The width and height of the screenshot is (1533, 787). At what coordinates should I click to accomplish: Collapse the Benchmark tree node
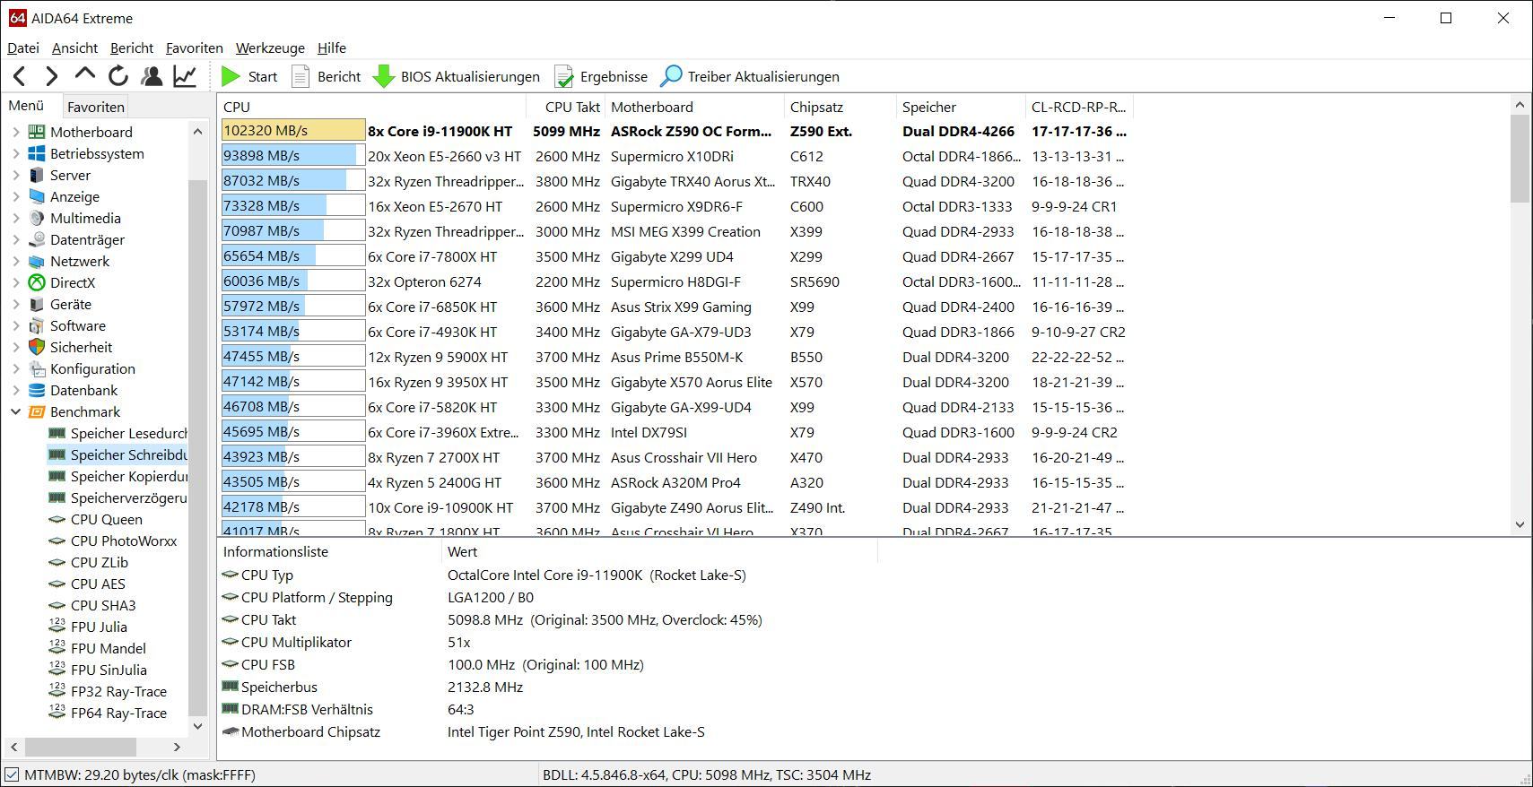pos(15,411)
